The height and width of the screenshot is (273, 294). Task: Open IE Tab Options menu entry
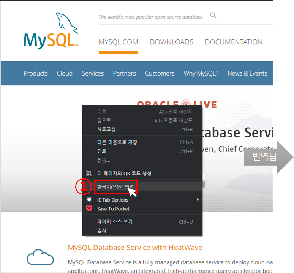[142, 200]
